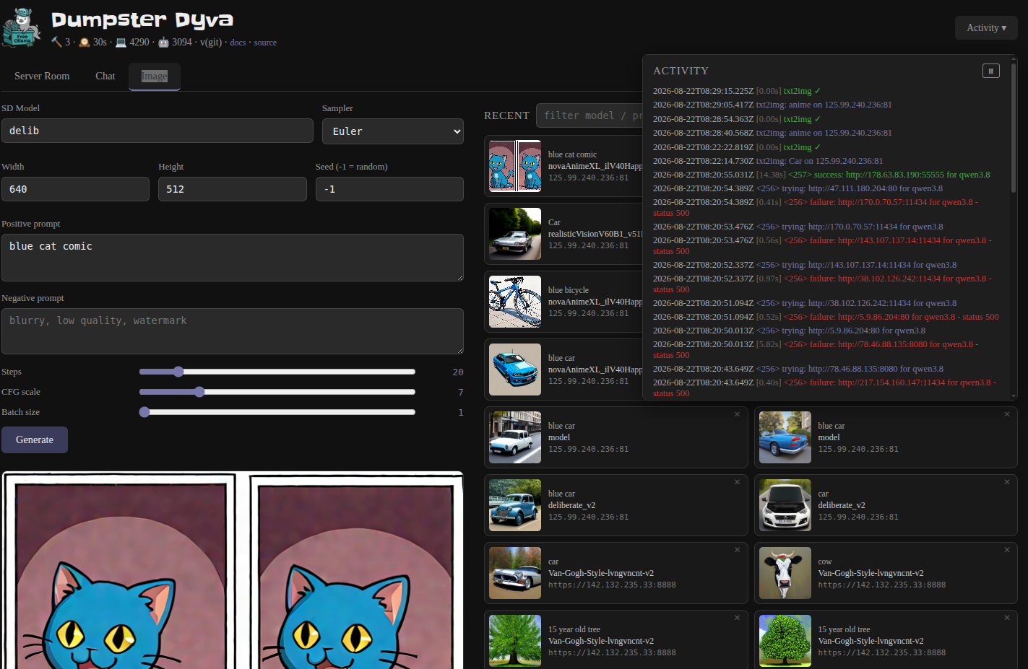Open the car Van-Gogh-Style thumbnail
This screenshot has width=1028, height=669.
click(515, 573)
